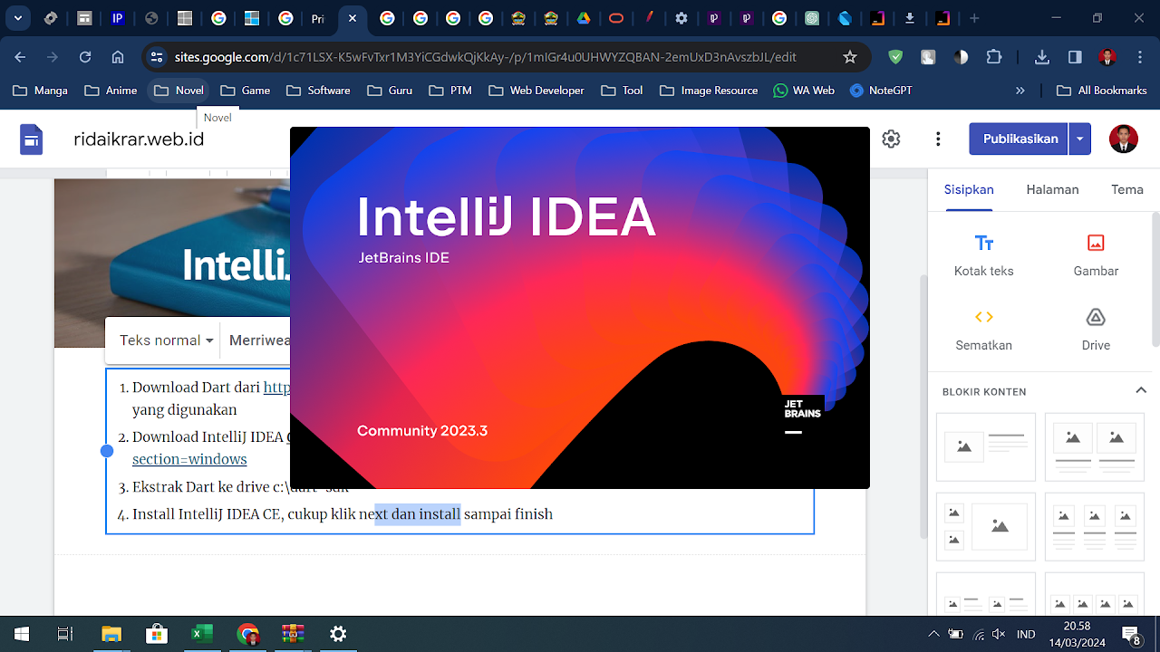The width and height of the screenshot is (1160, 652).
Task: Switch to the Tema tab
Action: point(1127,189)
